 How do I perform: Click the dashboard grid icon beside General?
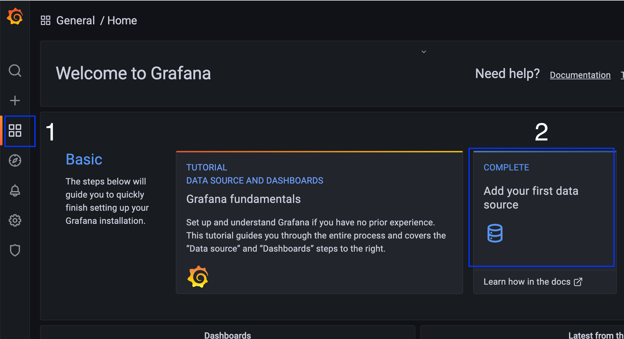click(x=46, y=21)
